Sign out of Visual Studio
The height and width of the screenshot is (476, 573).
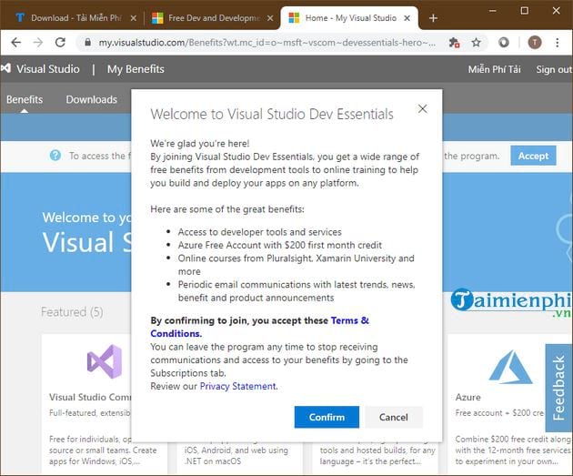554,69
